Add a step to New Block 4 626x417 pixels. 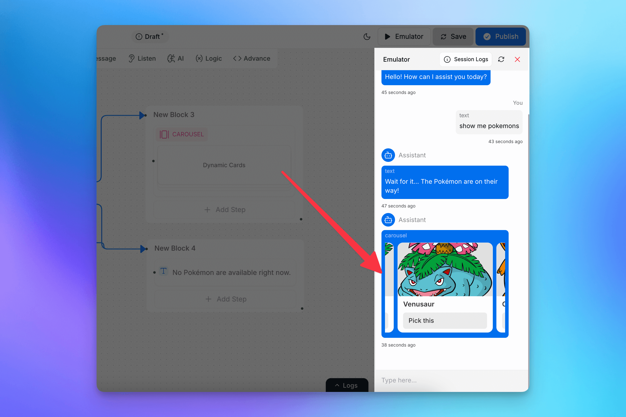pyautogui.click(x=226, y=299)
